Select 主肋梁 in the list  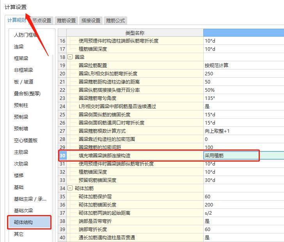(21, 152)
